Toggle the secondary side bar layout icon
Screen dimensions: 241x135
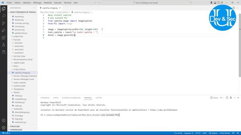(218, 3)
